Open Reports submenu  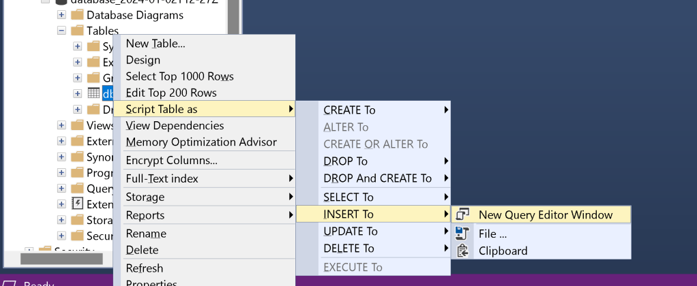pos(204,215)
